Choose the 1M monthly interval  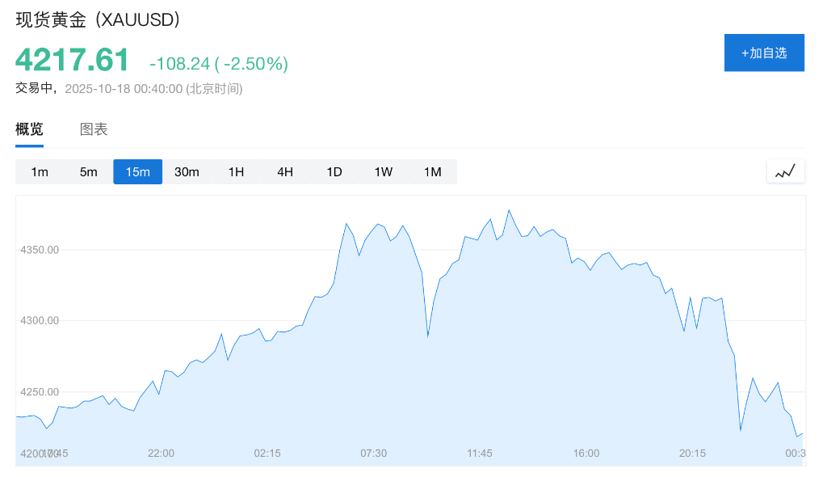point(433,171)
